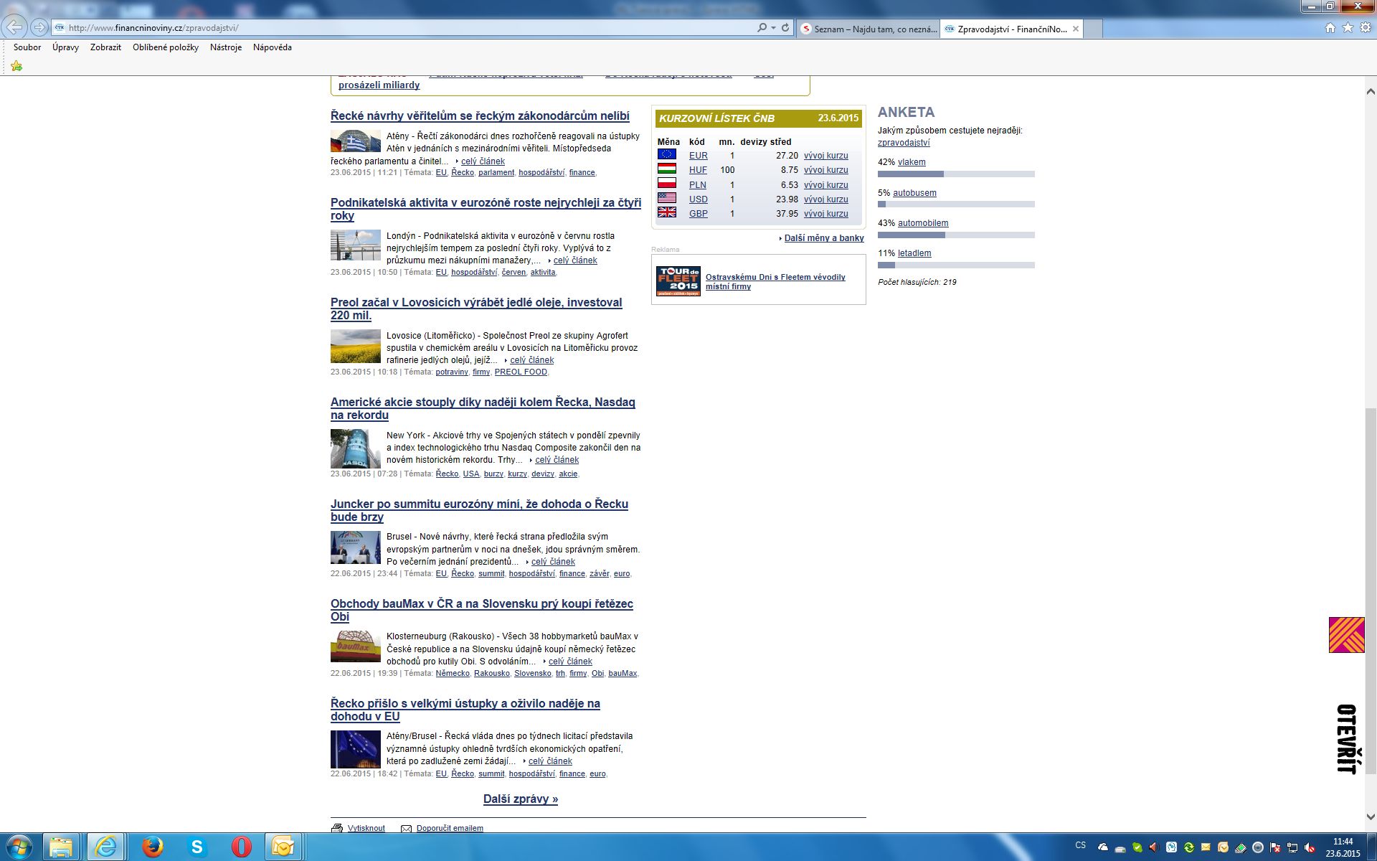Open a new blank tab
1377x861 pixels.
1092,29
